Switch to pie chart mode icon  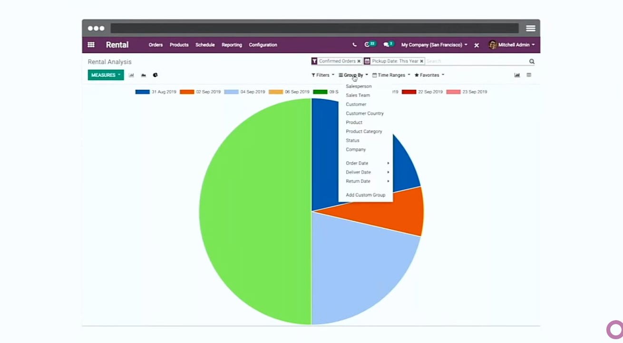[155, 75]
